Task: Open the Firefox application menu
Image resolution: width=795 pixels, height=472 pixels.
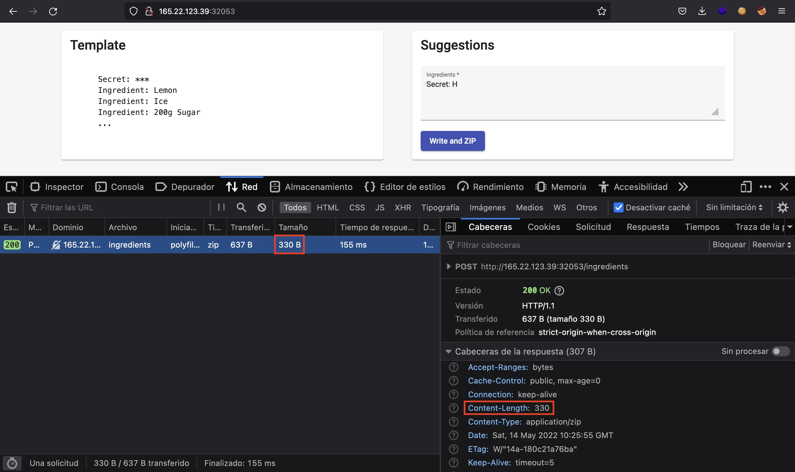Action: pyautogui.click(x=782, y=12)
